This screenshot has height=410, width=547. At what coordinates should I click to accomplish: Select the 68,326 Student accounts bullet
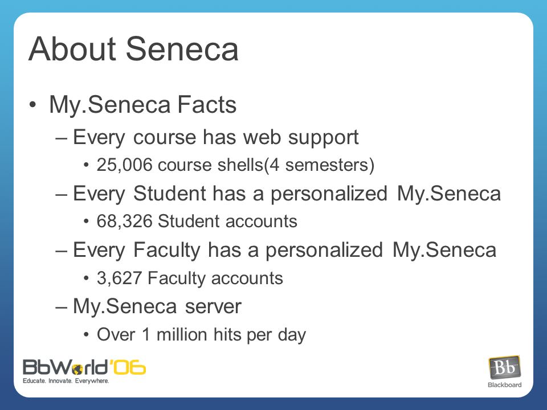(x=197, y=221)
